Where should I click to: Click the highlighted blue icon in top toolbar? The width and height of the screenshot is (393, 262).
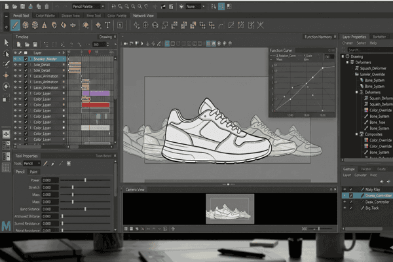click(x=221, y=7)
